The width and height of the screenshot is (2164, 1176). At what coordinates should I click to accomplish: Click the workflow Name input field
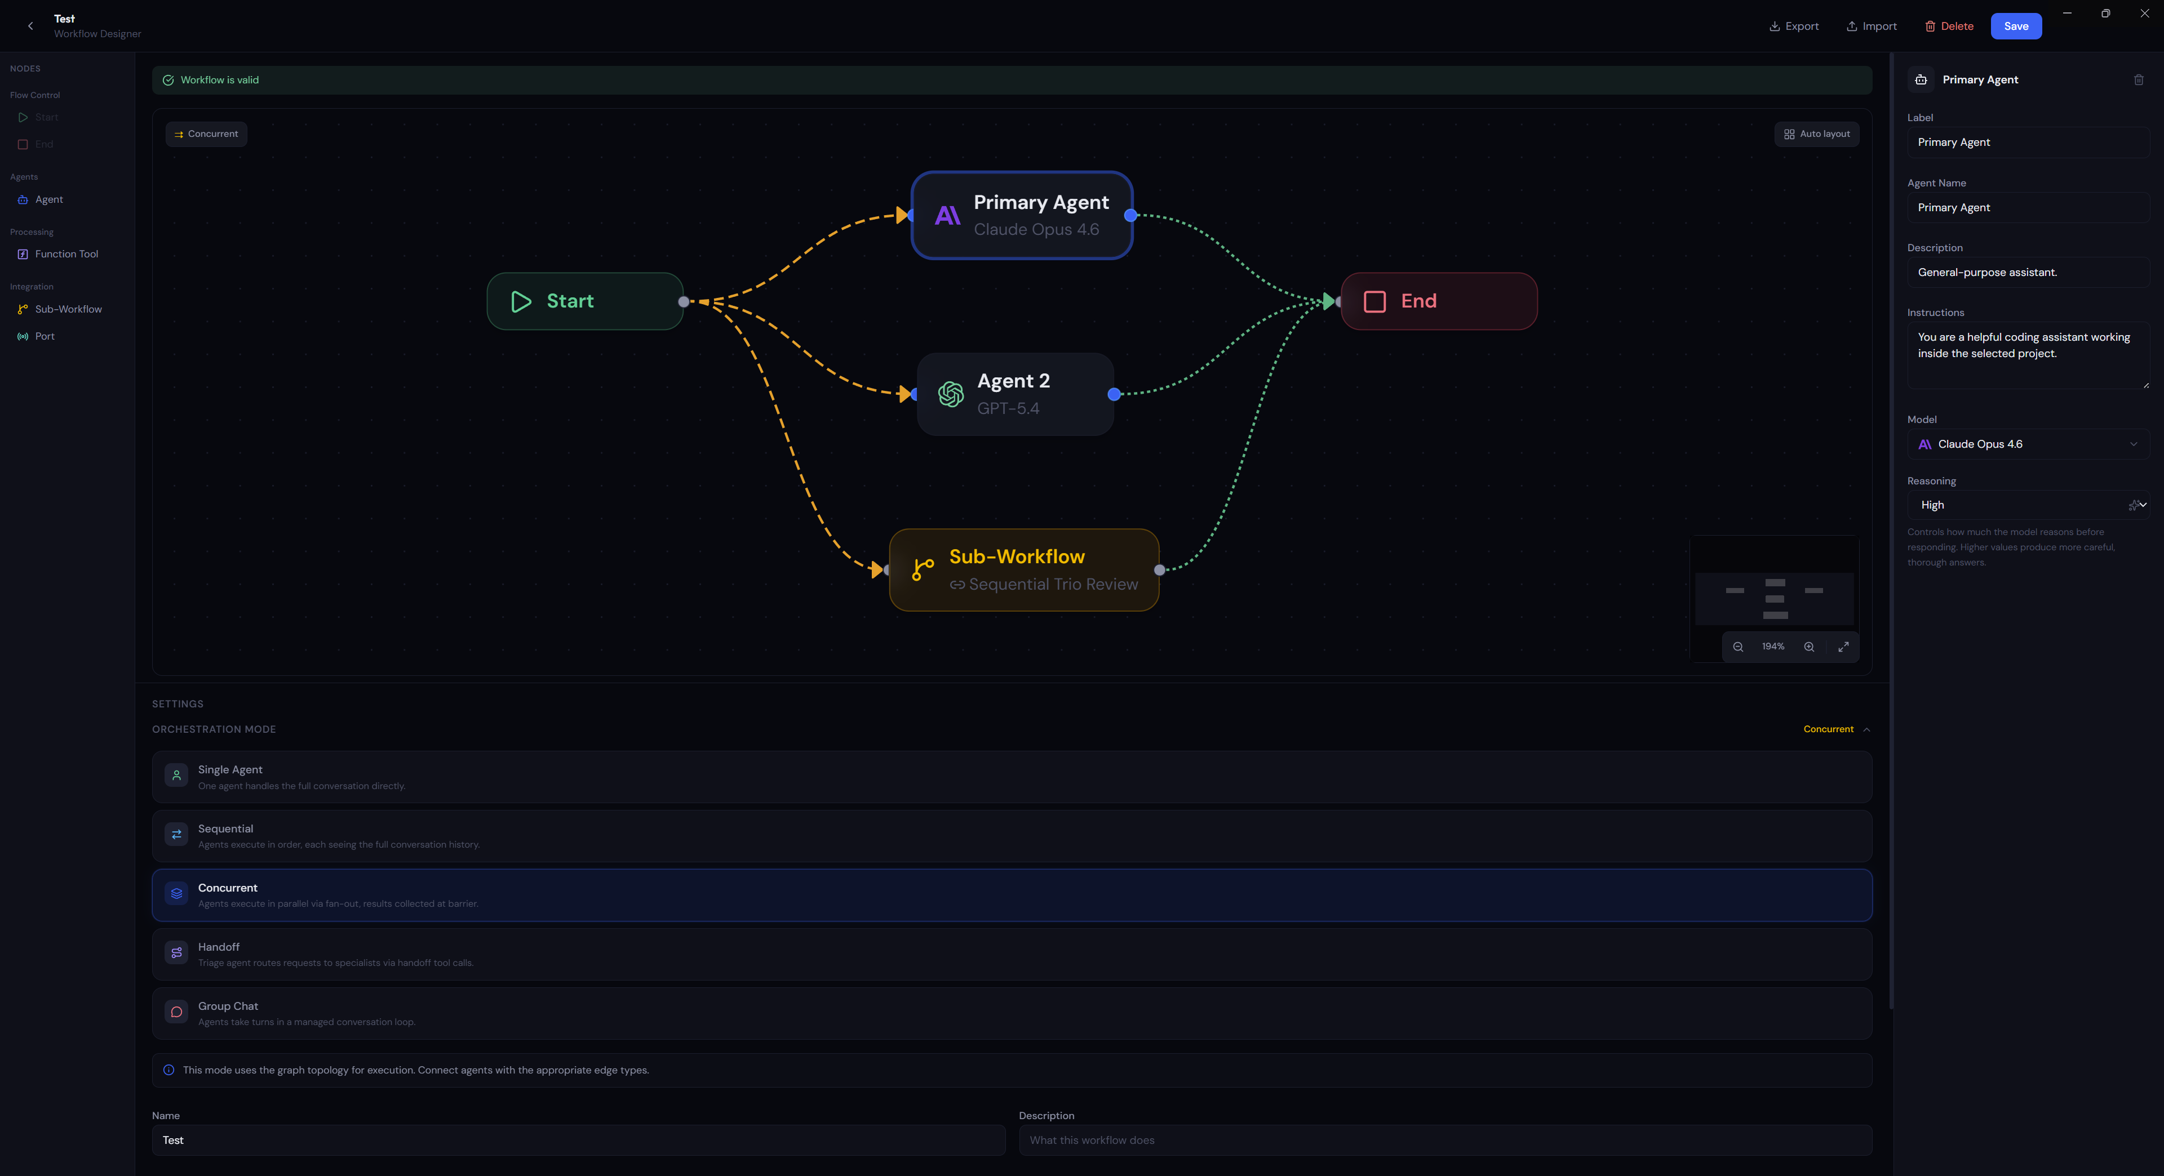pyautogui.click(x=578, y=1140)
